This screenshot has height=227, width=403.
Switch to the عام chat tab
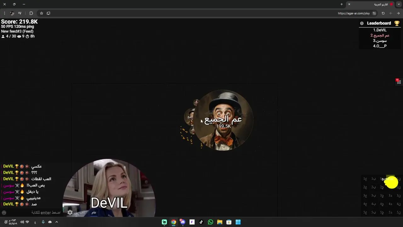[x=94, y=212]
